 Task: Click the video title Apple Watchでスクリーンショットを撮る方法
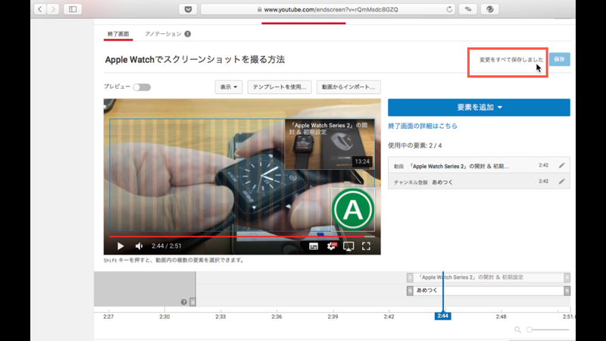click(195, 60)
